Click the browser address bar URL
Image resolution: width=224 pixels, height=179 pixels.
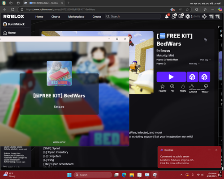coord(60,9)
